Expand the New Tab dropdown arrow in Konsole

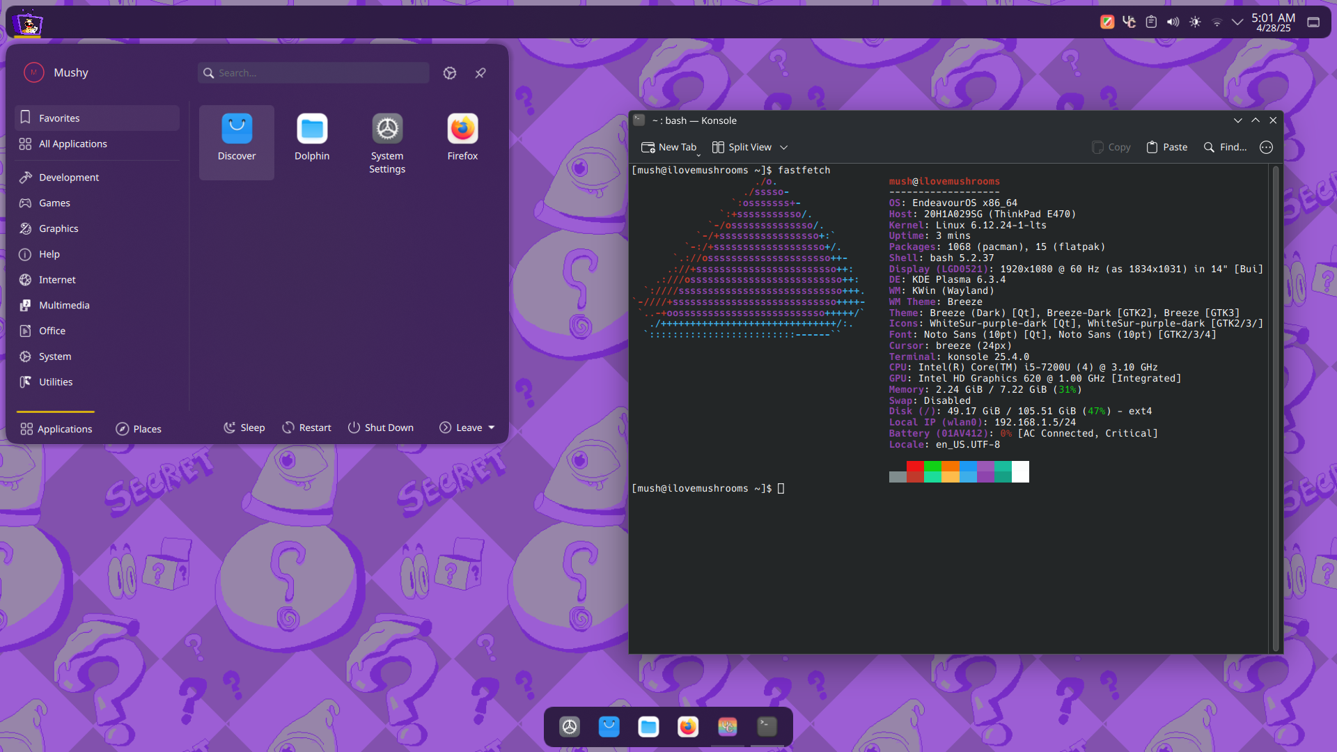(698, 155)
